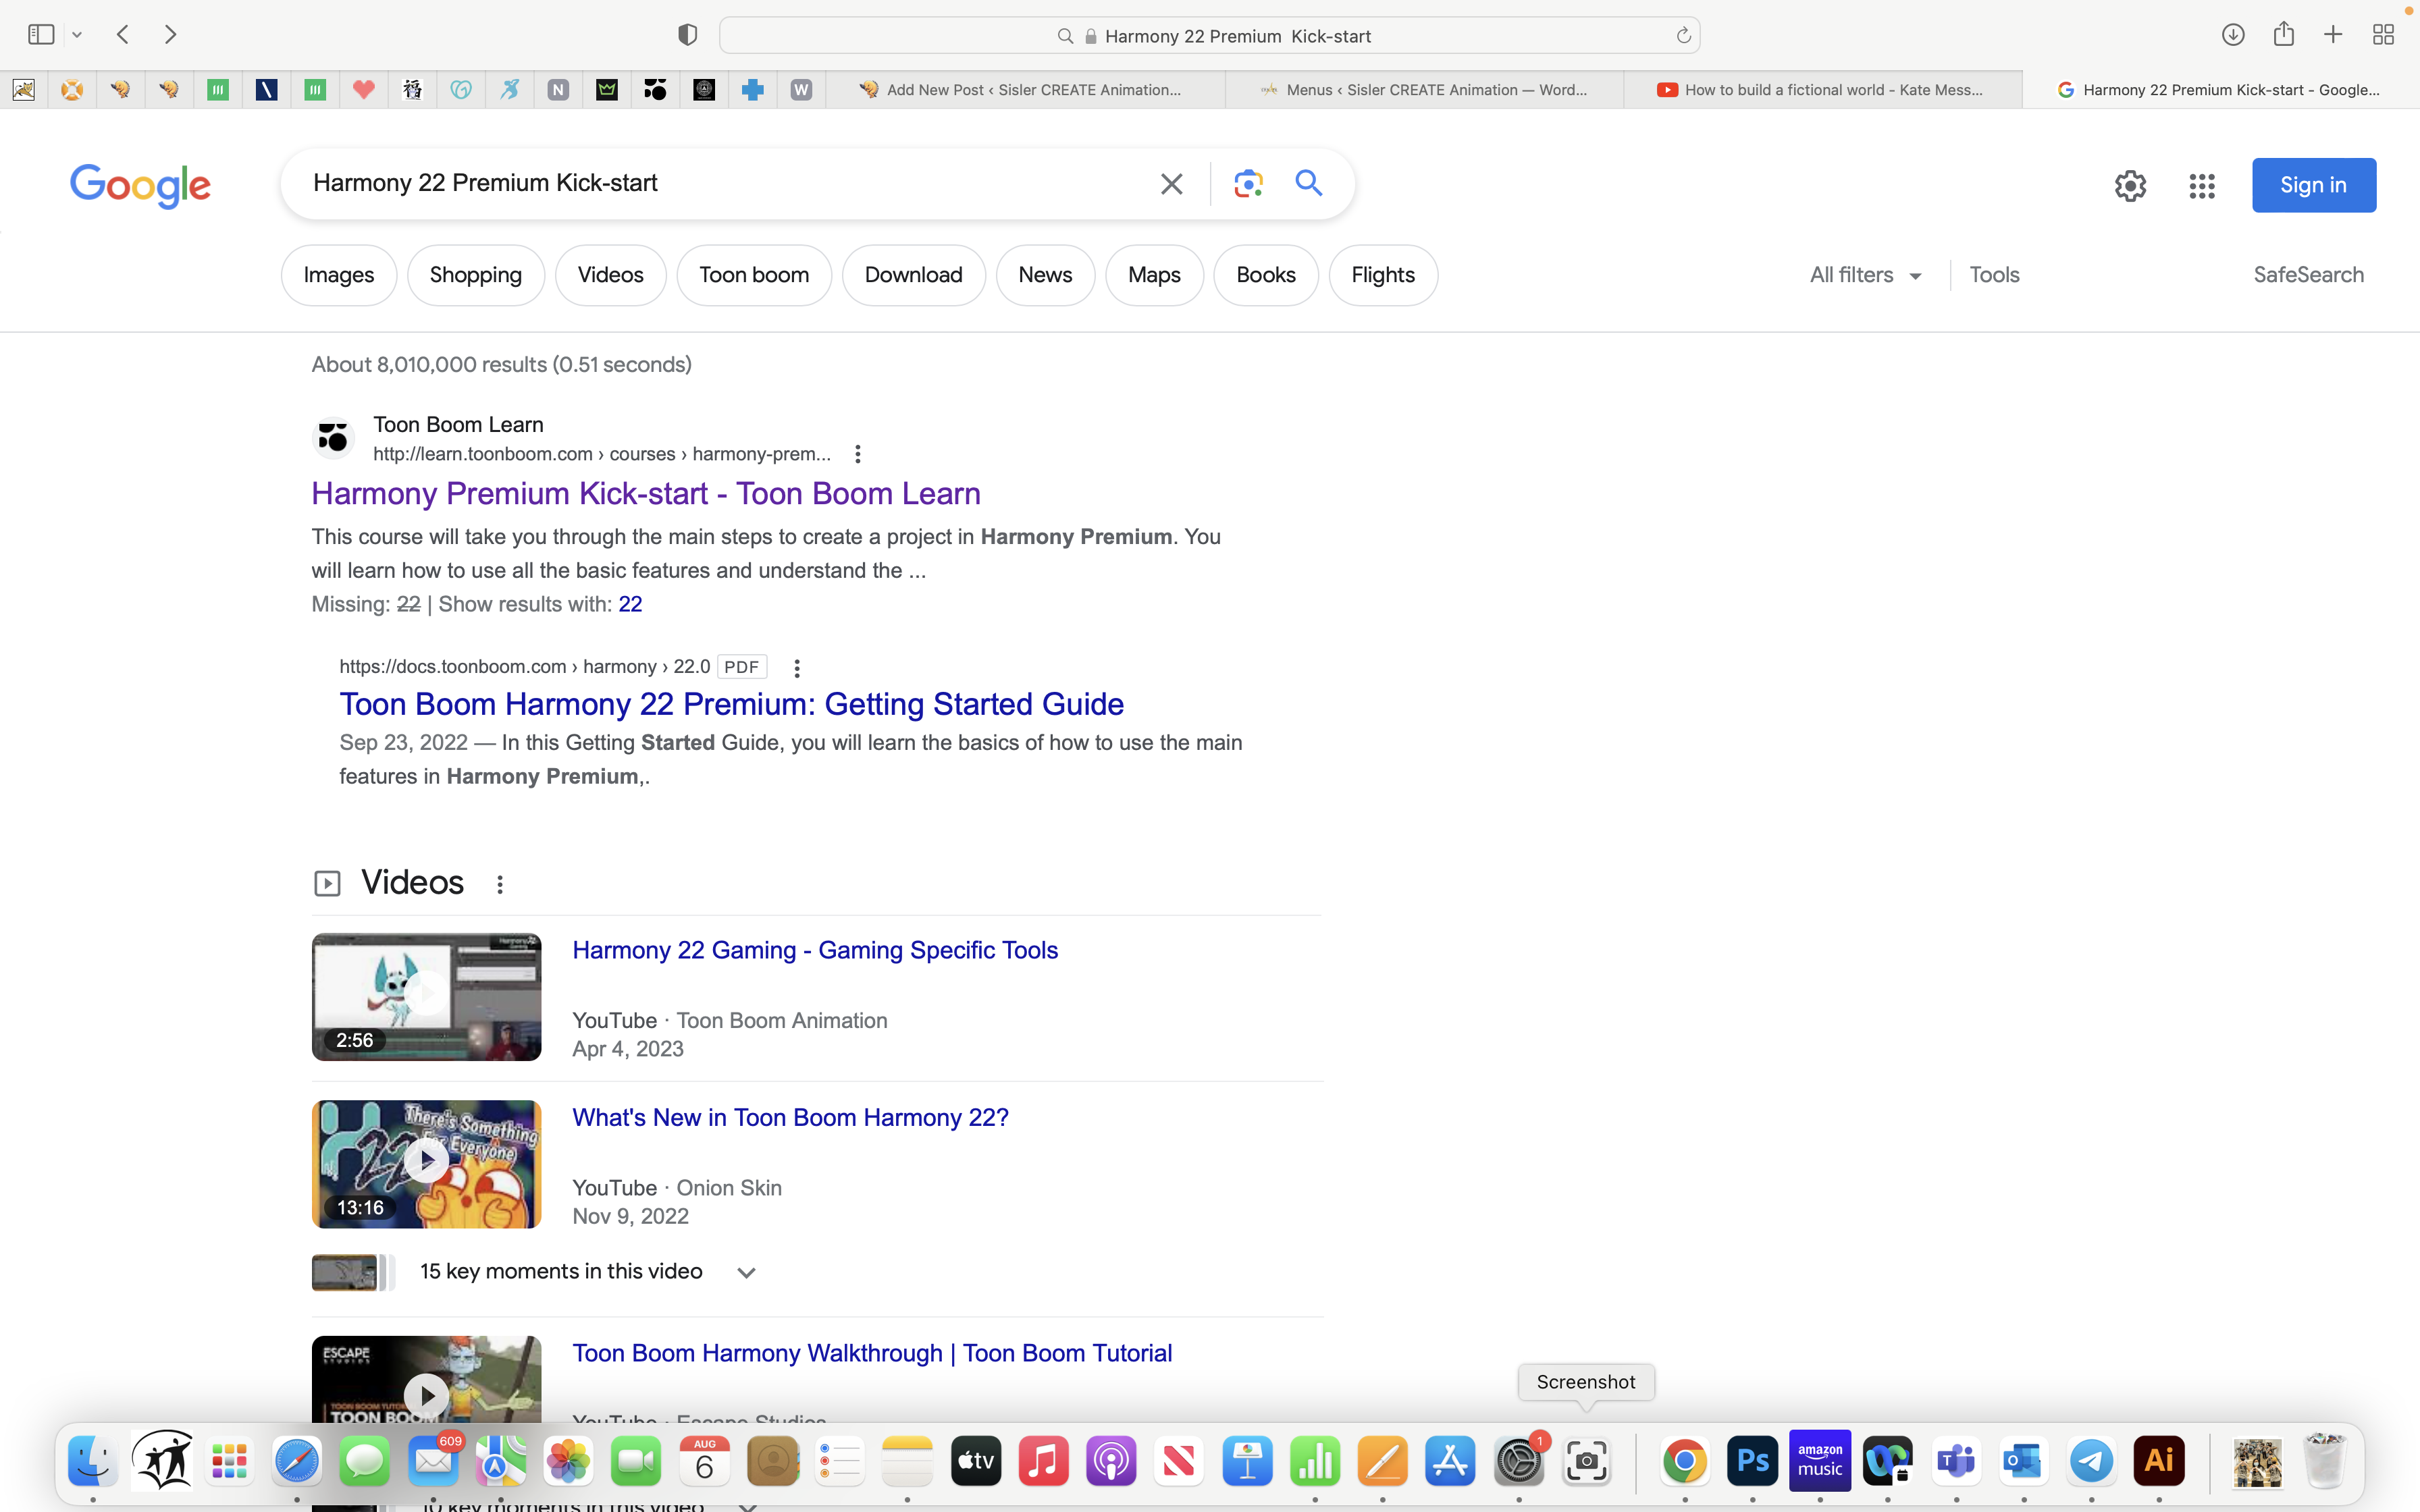
Task: Click the Safari address bar
Action: click(1210, 36)
